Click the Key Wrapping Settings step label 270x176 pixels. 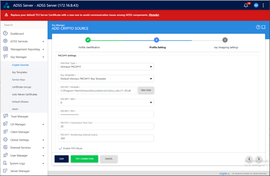(226, 47)
